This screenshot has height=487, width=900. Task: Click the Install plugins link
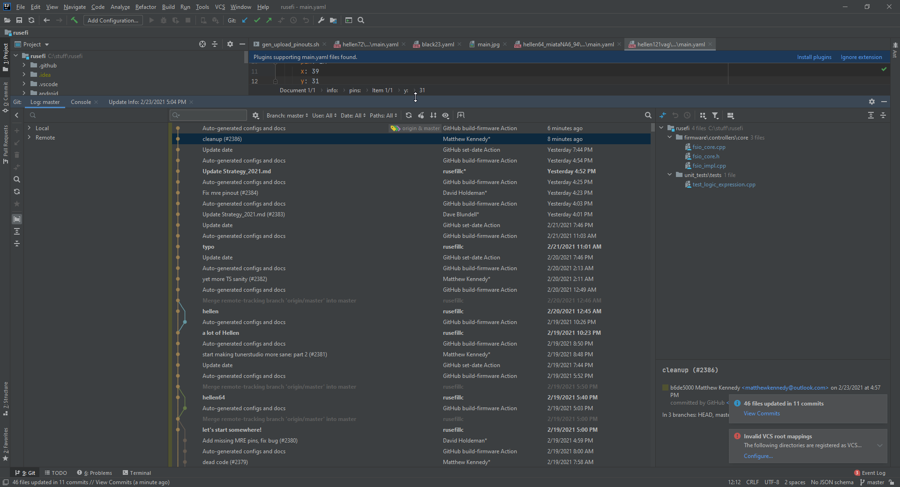click(814, 57)
